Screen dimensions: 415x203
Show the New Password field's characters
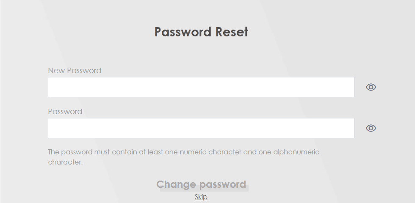(371, 87)
